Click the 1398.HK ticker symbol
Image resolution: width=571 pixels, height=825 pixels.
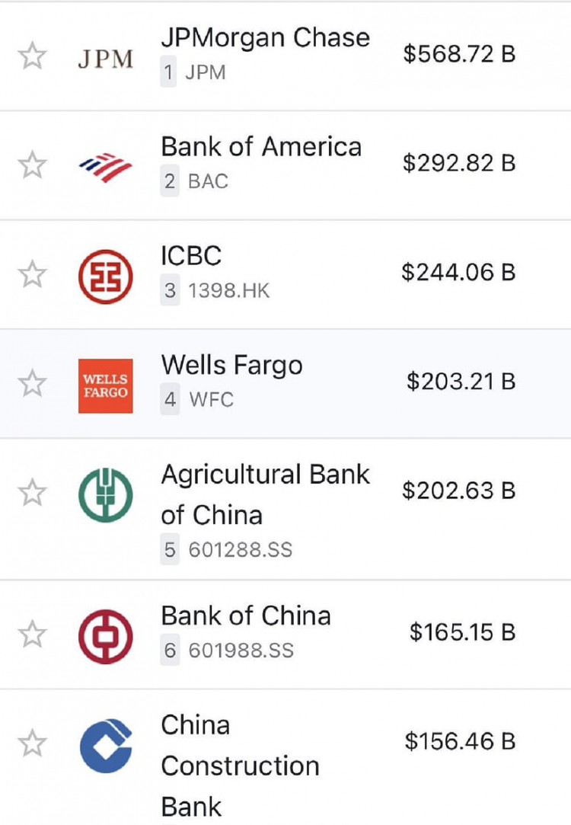(x=228, y=290)
